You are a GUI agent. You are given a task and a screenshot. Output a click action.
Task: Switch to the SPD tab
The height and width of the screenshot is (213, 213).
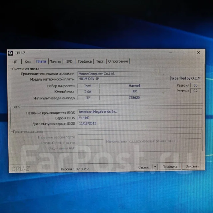pos(69,61)
